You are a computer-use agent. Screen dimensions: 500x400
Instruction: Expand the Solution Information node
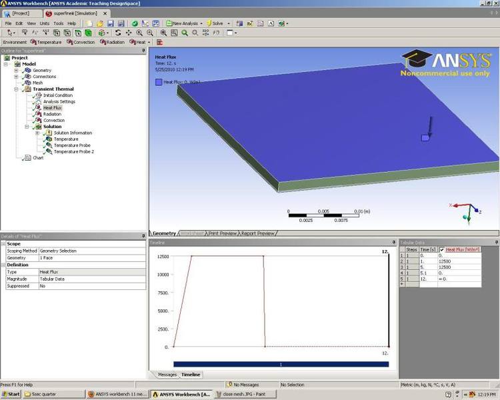tap(37, 133)
